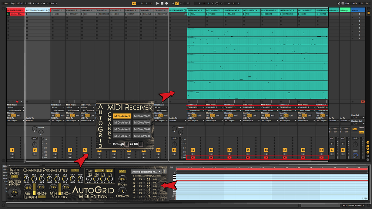Viewport: 372px width, 209px height.
Task: Open the Time 1x multiplier dropdown
Action: pos(99,171)
